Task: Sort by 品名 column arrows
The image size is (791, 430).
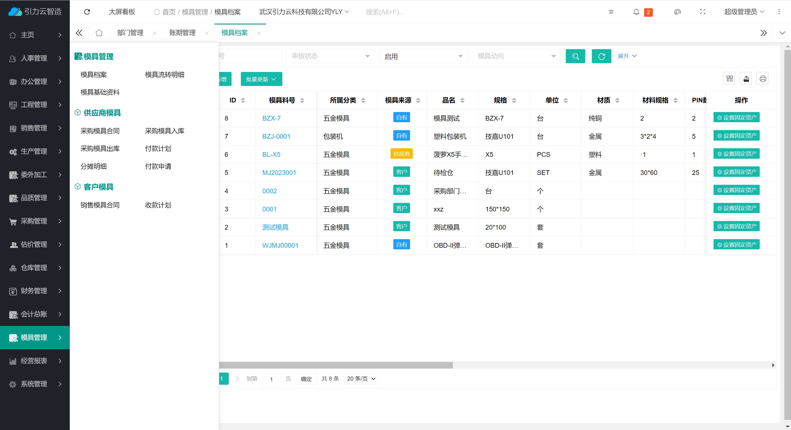Action: point(463,100)
